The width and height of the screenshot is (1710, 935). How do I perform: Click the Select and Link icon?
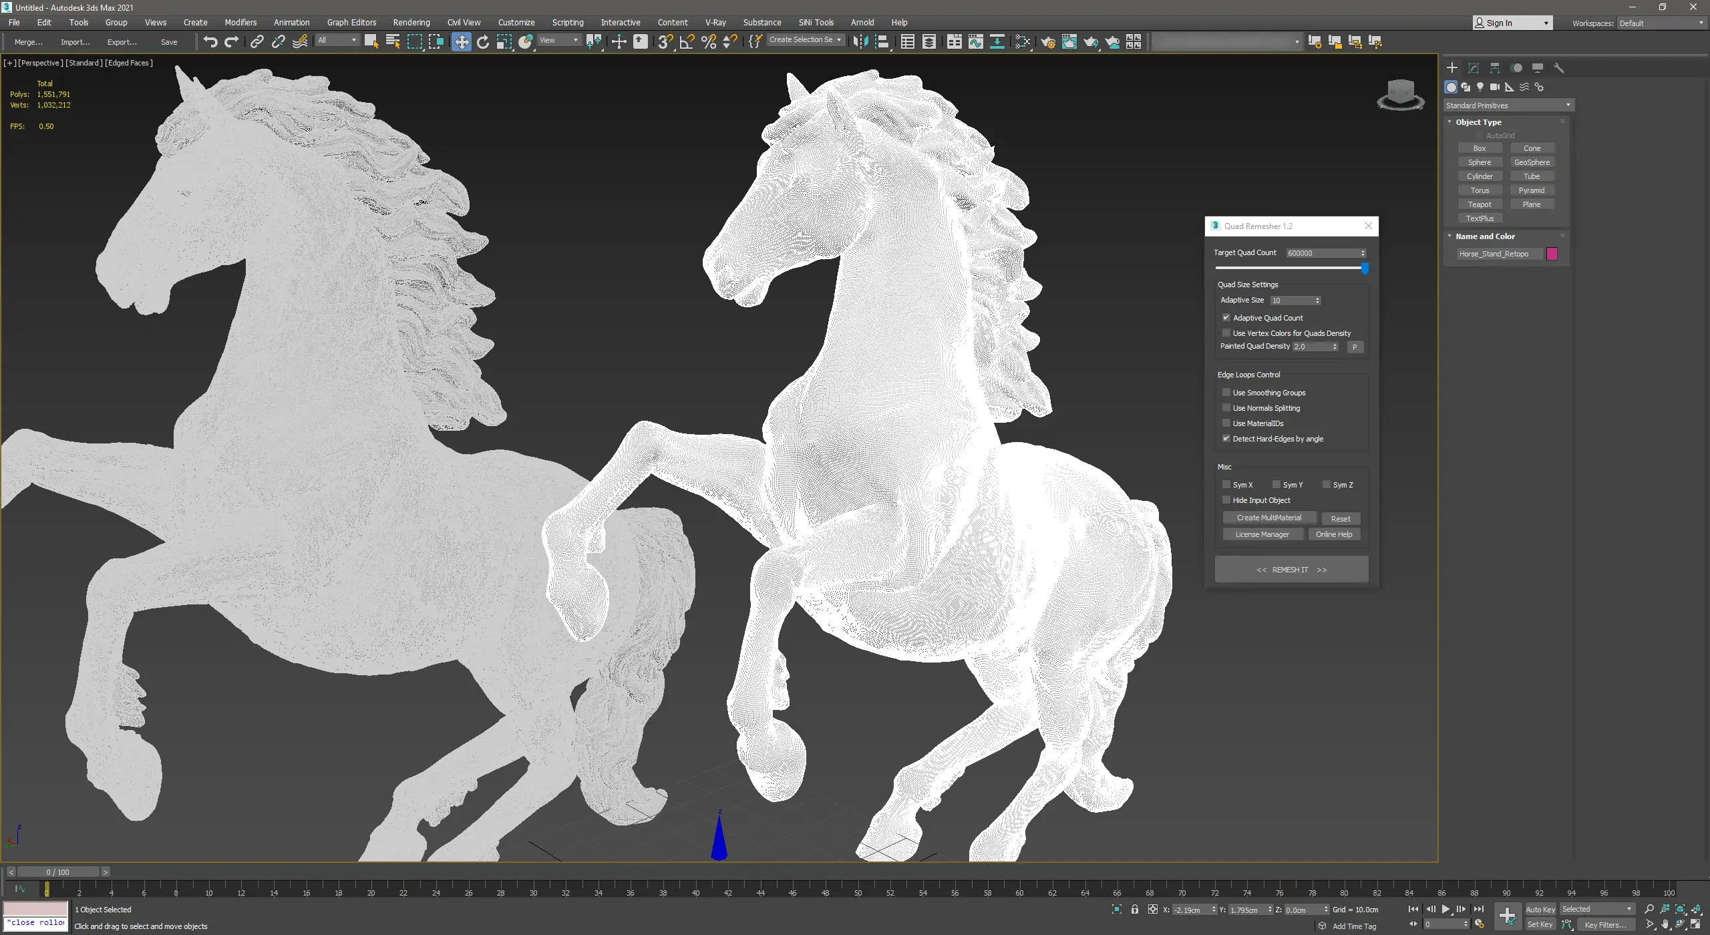pos(256,41)
